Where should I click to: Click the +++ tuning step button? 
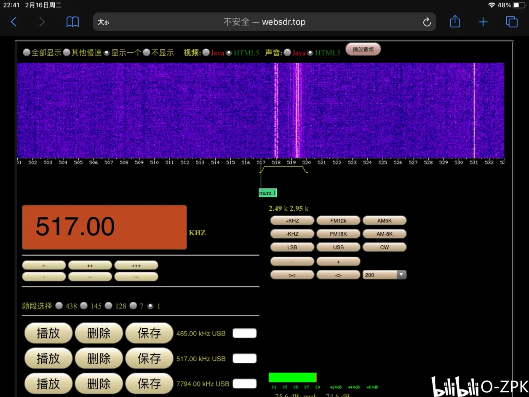[x=136, y=266]
